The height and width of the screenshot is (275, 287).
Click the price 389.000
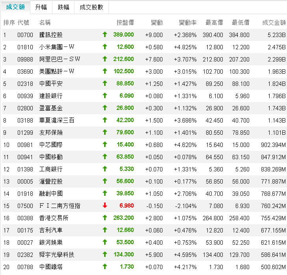coord(123,35)
